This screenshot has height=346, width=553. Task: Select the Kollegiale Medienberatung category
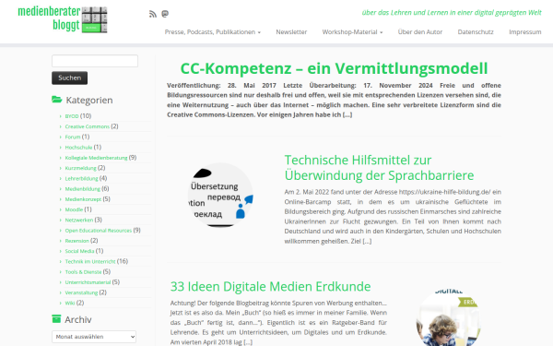[96, 158]
